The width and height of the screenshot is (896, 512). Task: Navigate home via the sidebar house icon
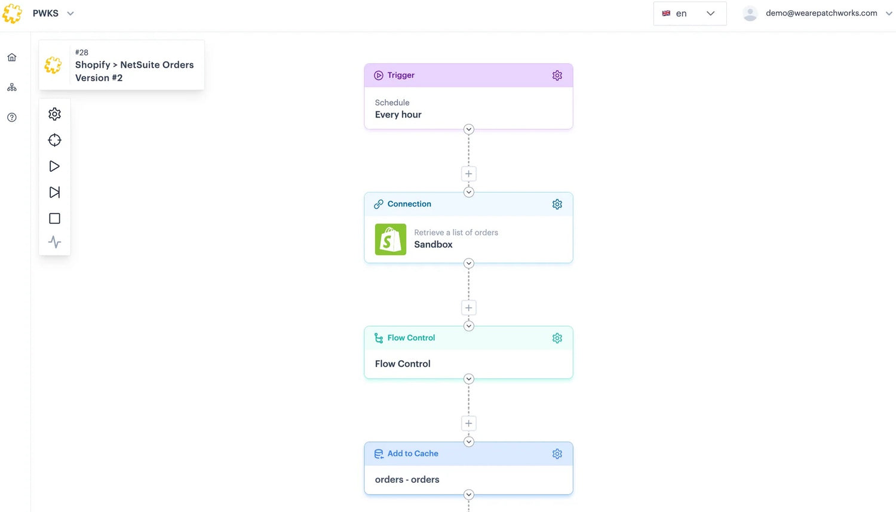12,57
